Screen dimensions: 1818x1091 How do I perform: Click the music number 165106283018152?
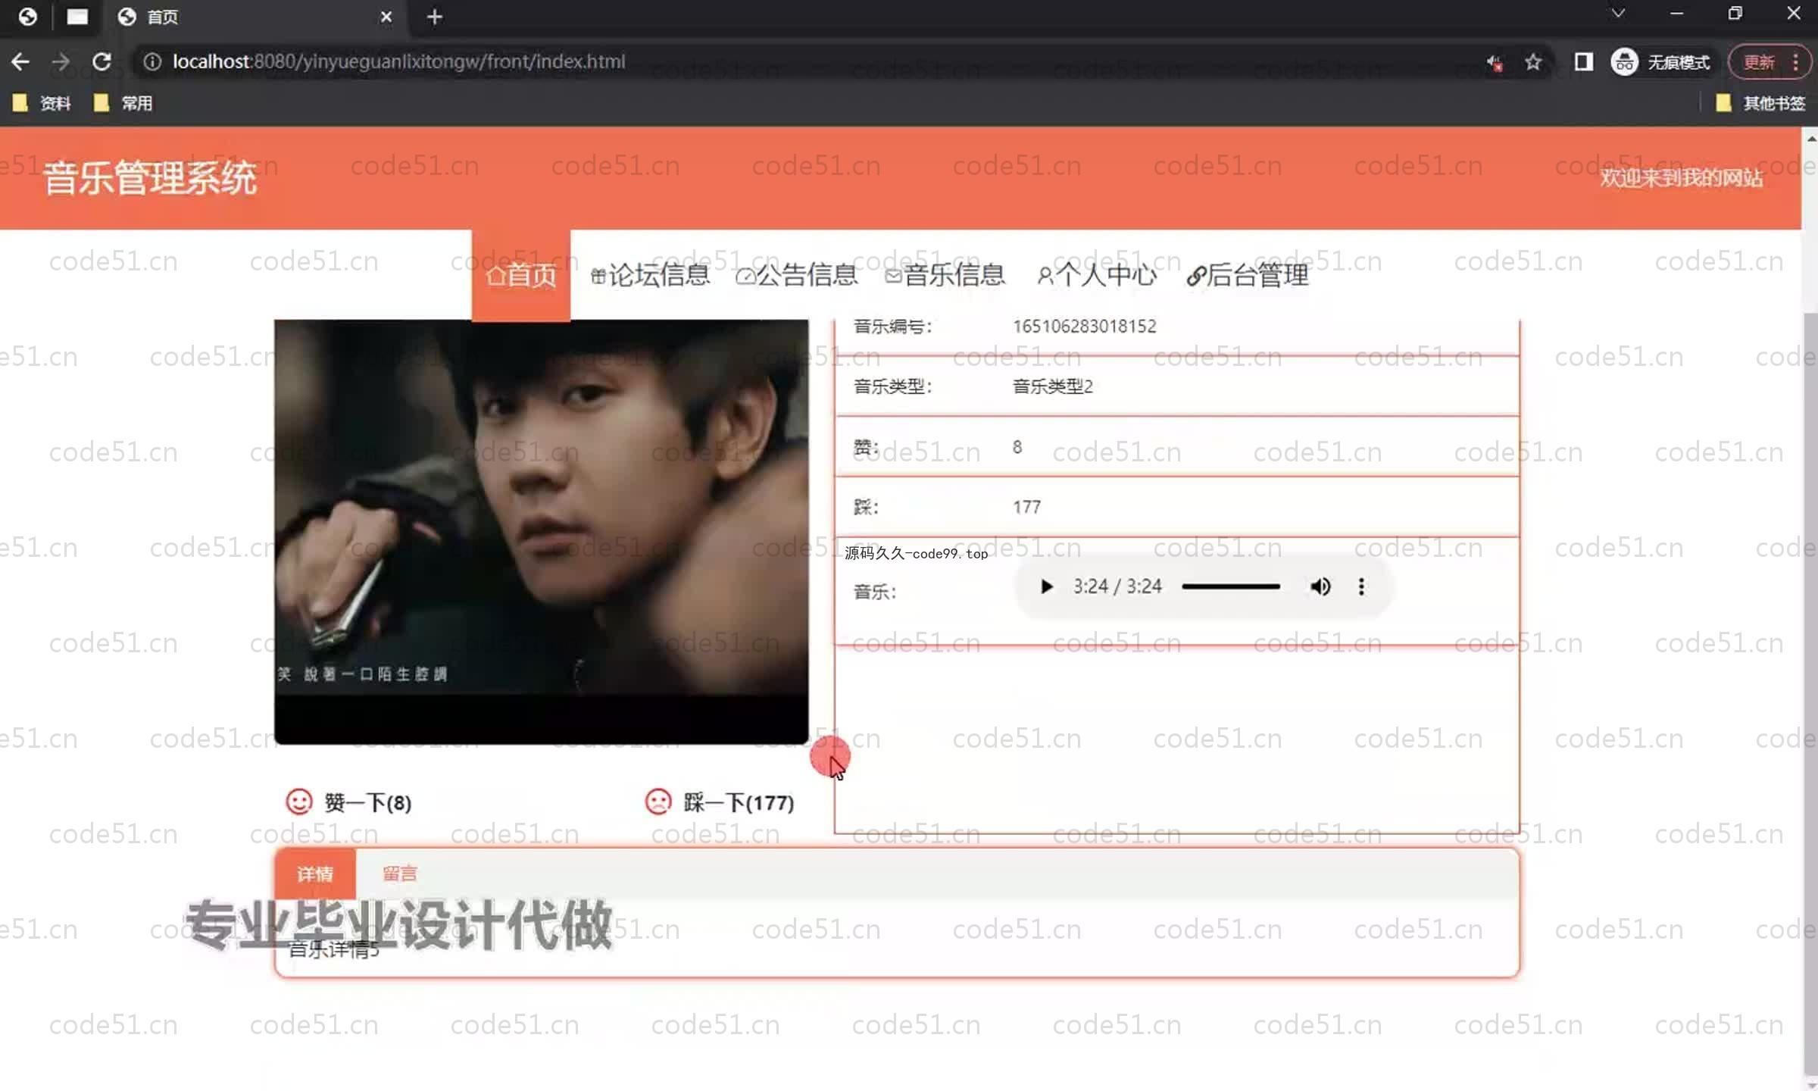pyautogui.click(x=1085, y=326)
